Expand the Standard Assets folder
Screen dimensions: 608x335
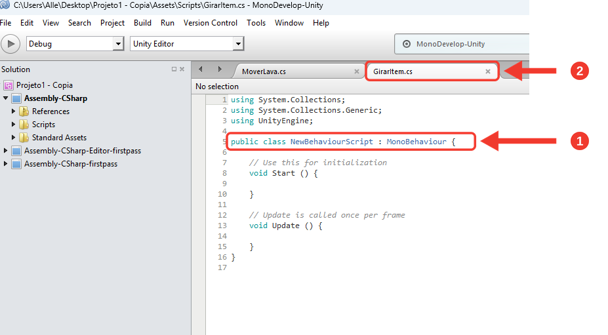click(x=14, y=138)
